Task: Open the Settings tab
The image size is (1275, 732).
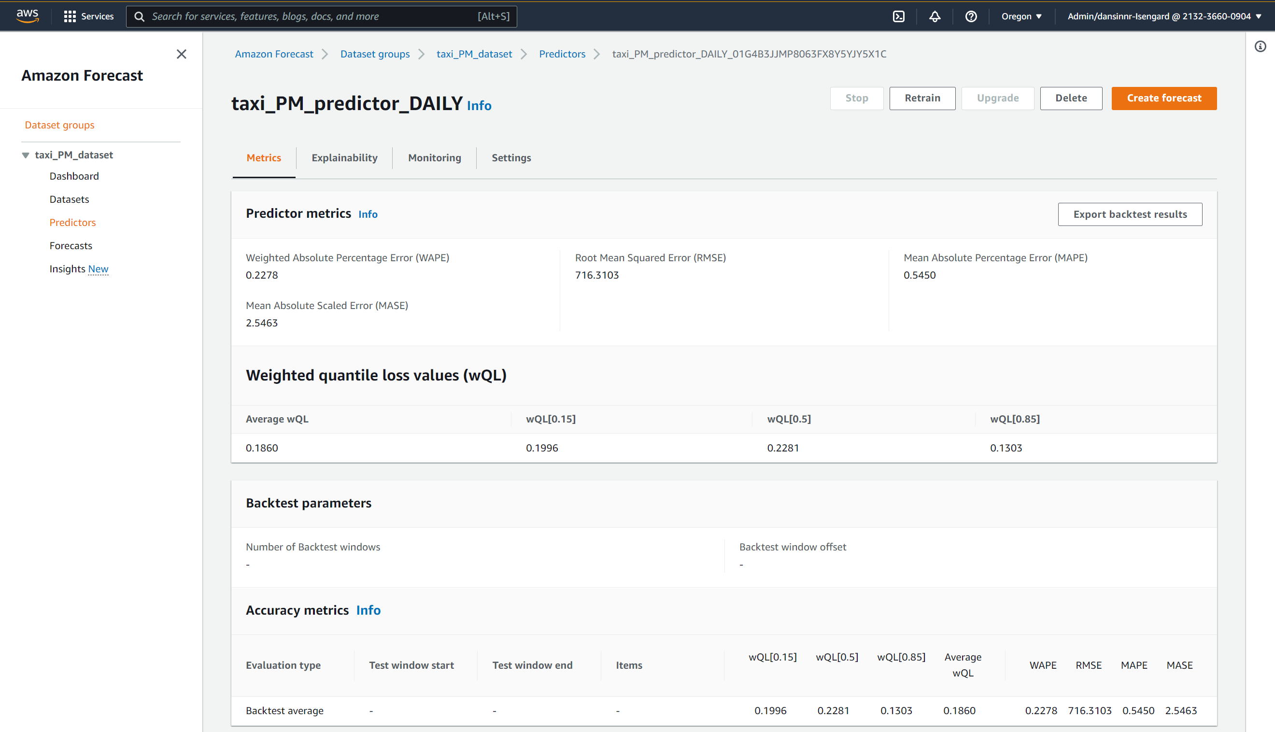Action: [x=511, y=158]
